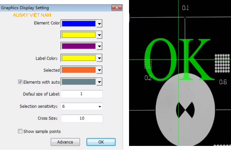This screenshot has height=150, width=231.
Task: Open the Label Color dropdown arrow
Action: [x=99, y=58]
